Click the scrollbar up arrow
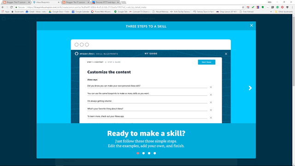Viewport: 295px width, 166px height. pyautogui.click(x=294, y=15)
